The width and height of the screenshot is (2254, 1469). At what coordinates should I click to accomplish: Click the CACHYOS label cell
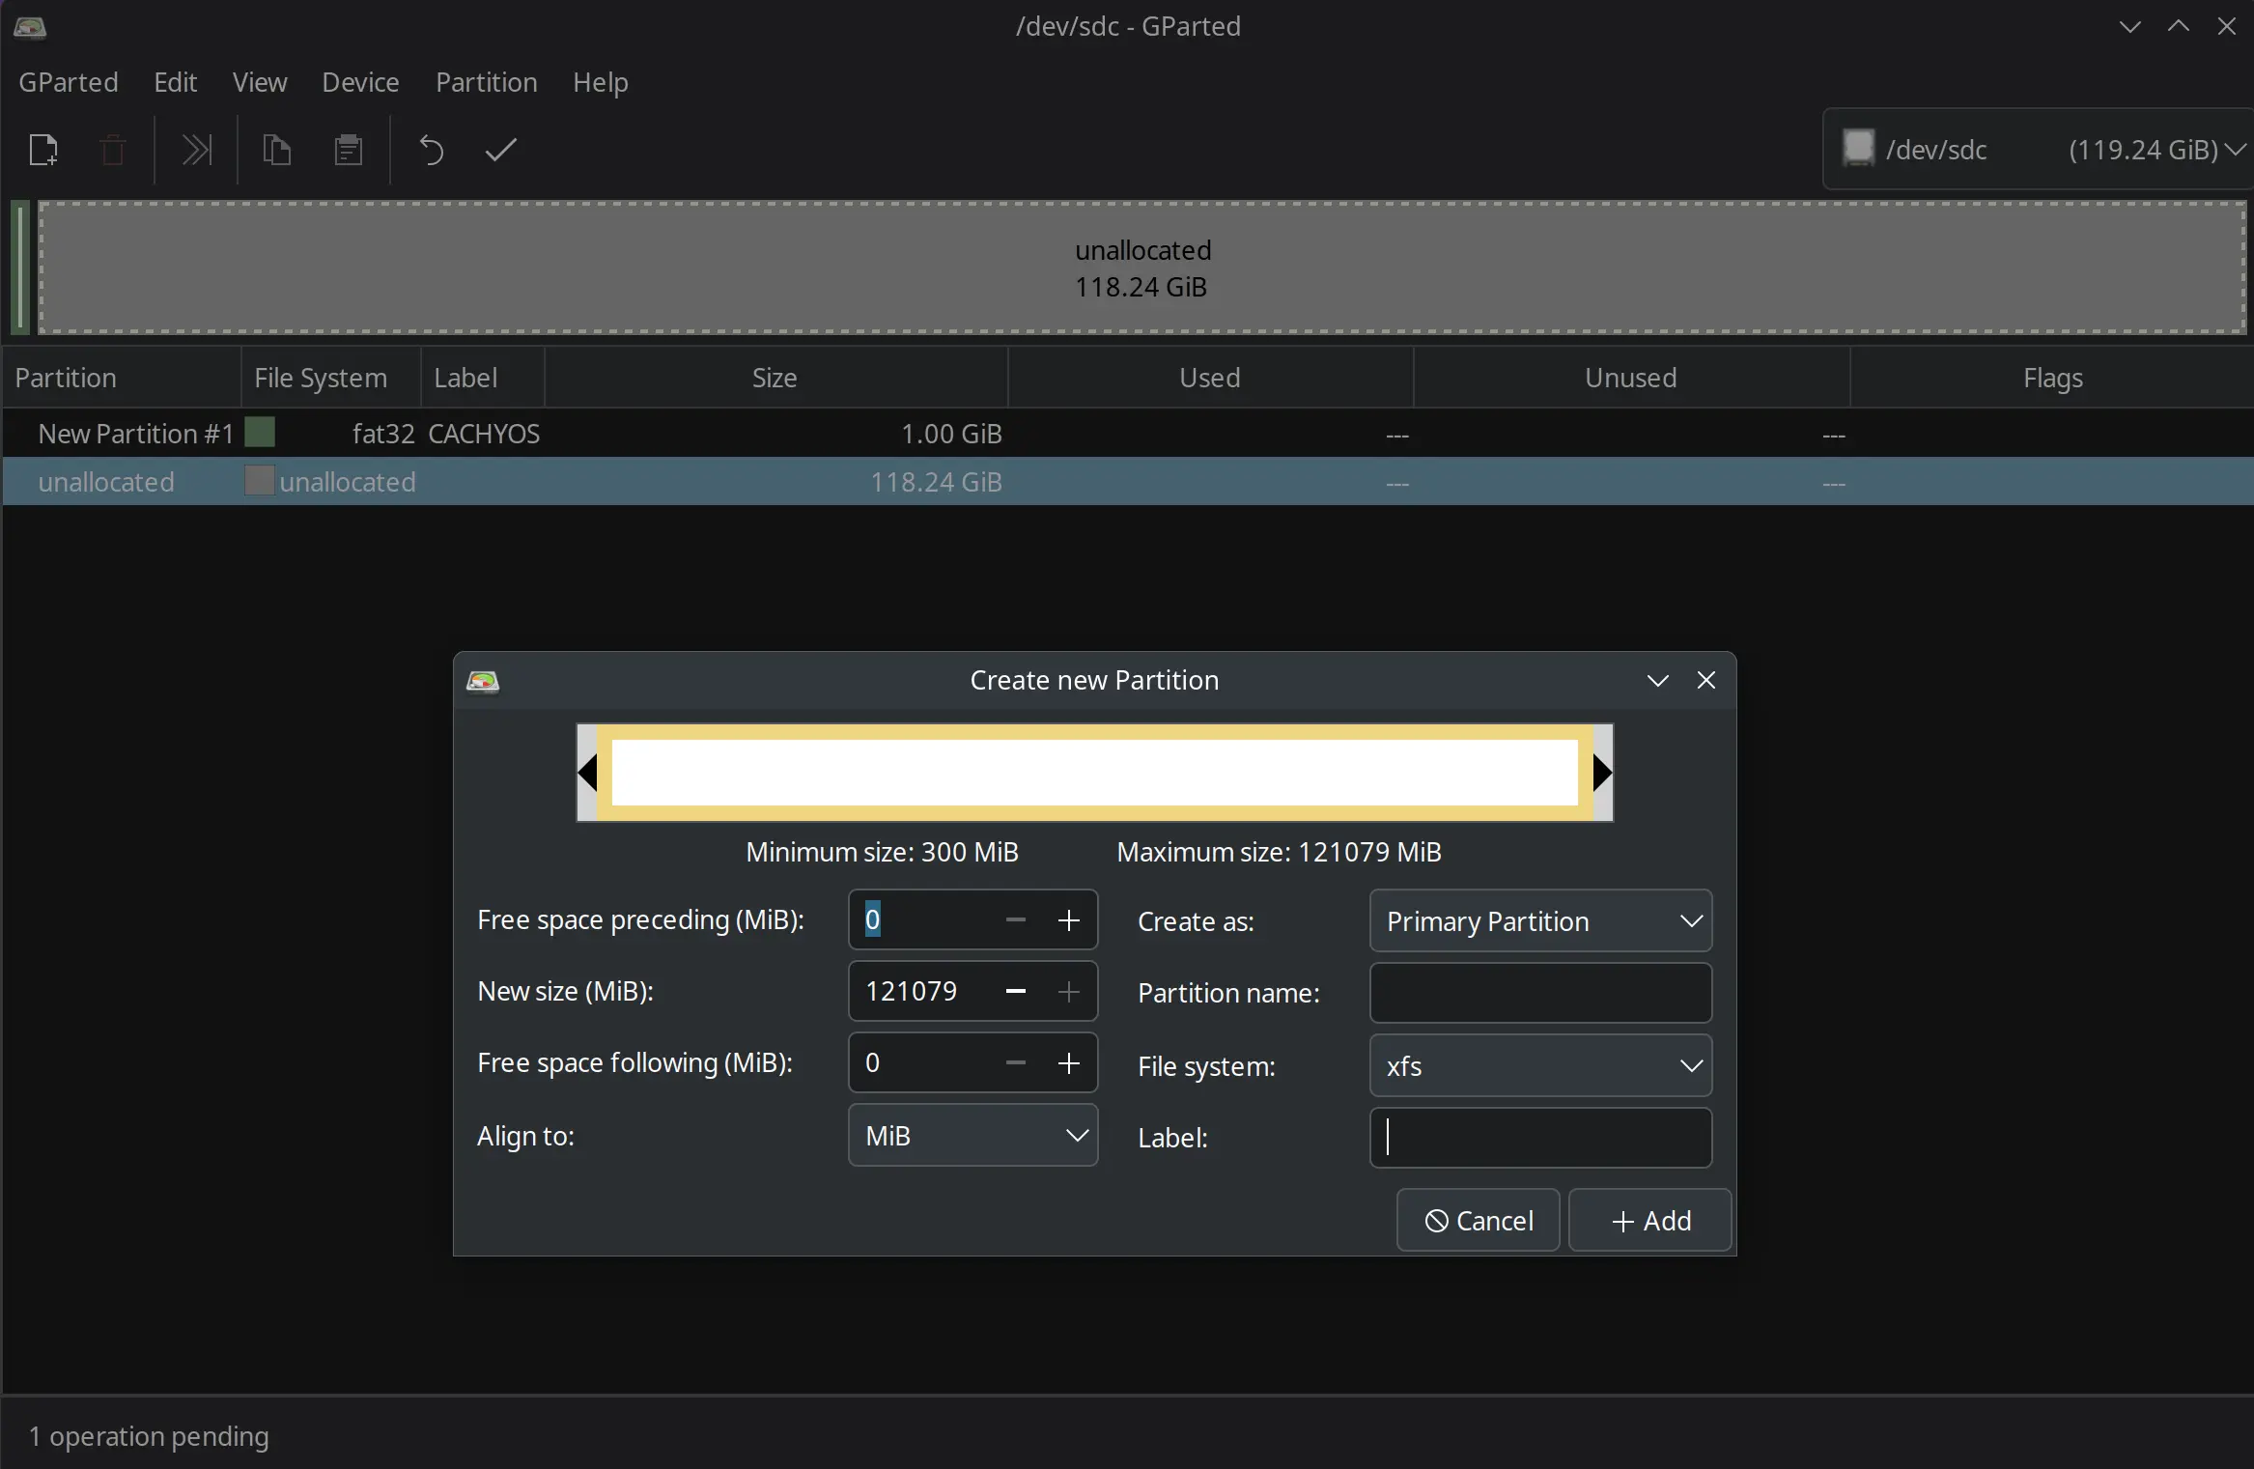tap(484, 434)
